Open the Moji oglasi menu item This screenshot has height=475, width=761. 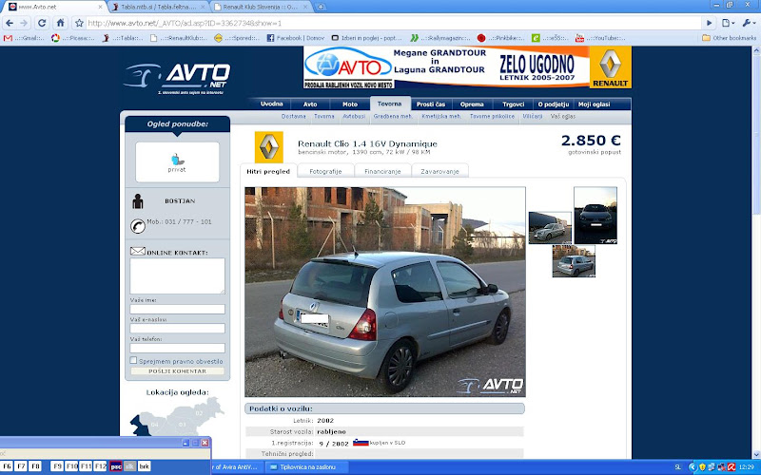(x=594, y=104)
